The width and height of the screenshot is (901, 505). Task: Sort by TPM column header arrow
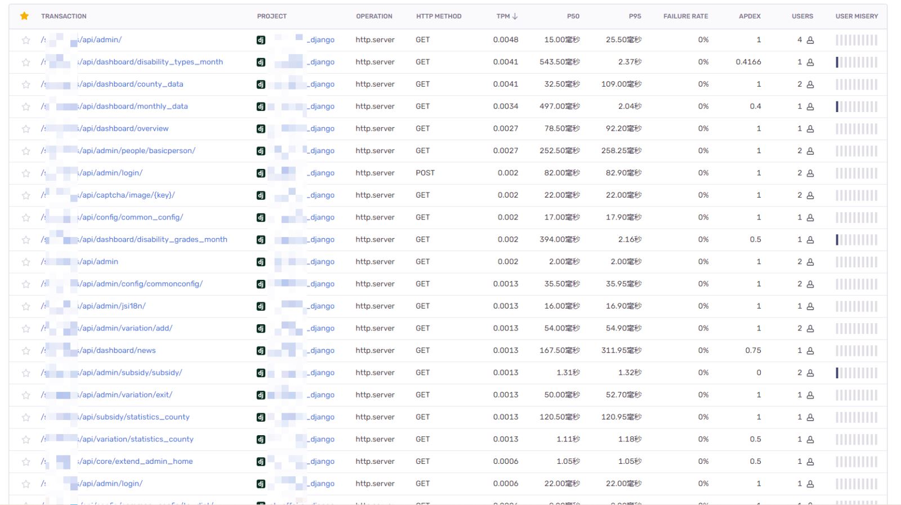point(514,16)
